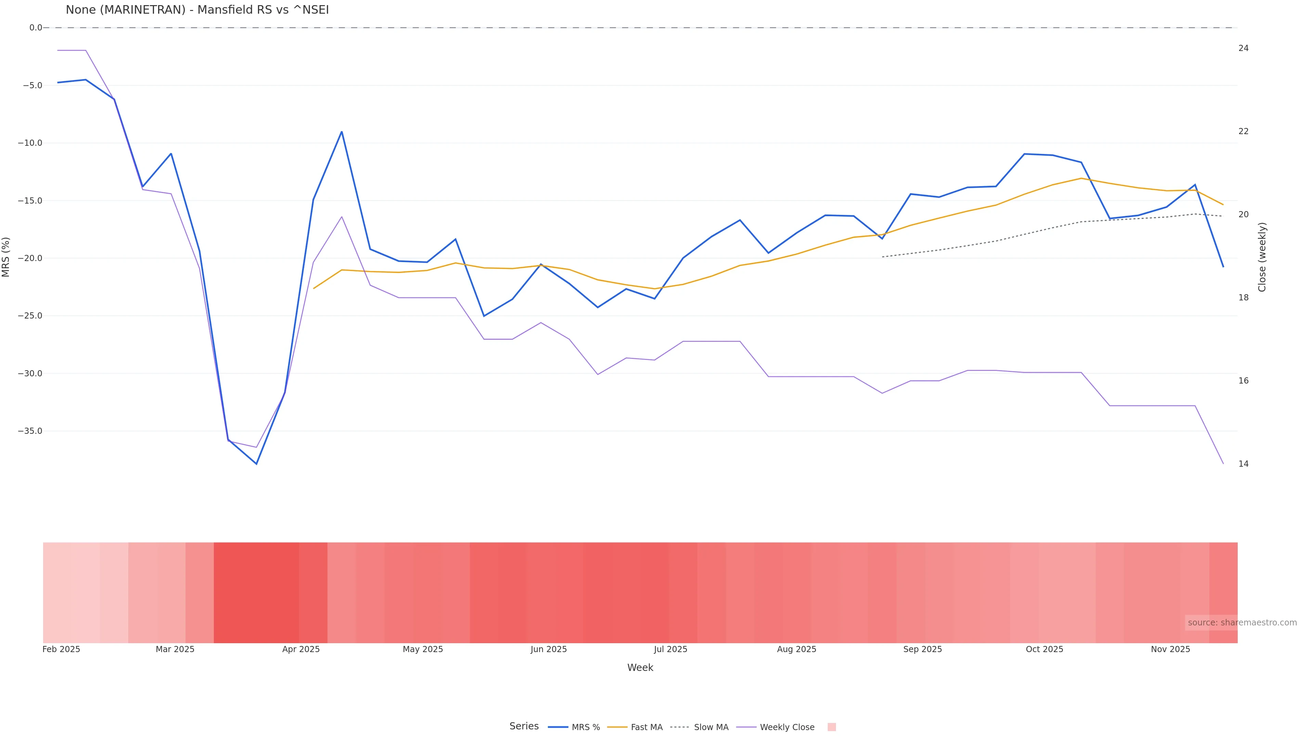Screen dimensions: 1314x739
Task: Click the 0.0 tick on MRS axis
Action: tap(36, 27)
